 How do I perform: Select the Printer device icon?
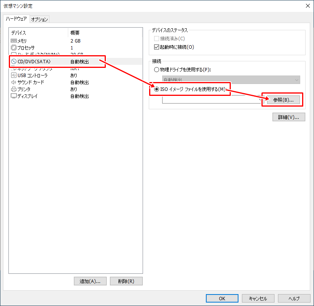point(14,89)
